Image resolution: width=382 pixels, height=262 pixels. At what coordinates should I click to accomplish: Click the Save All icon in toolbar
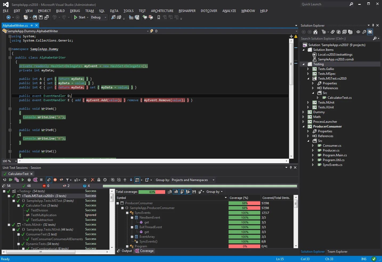[47, 17]
